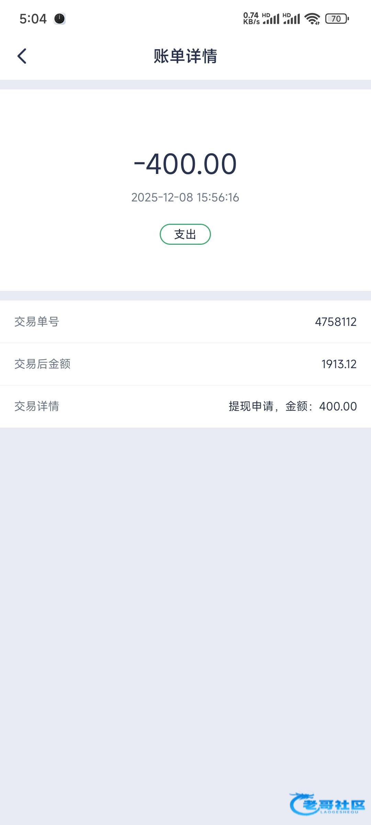The width and height of the screenshot is (371, 825).
Task: Tap the network speed KB/s indicator
Action: 251,19
